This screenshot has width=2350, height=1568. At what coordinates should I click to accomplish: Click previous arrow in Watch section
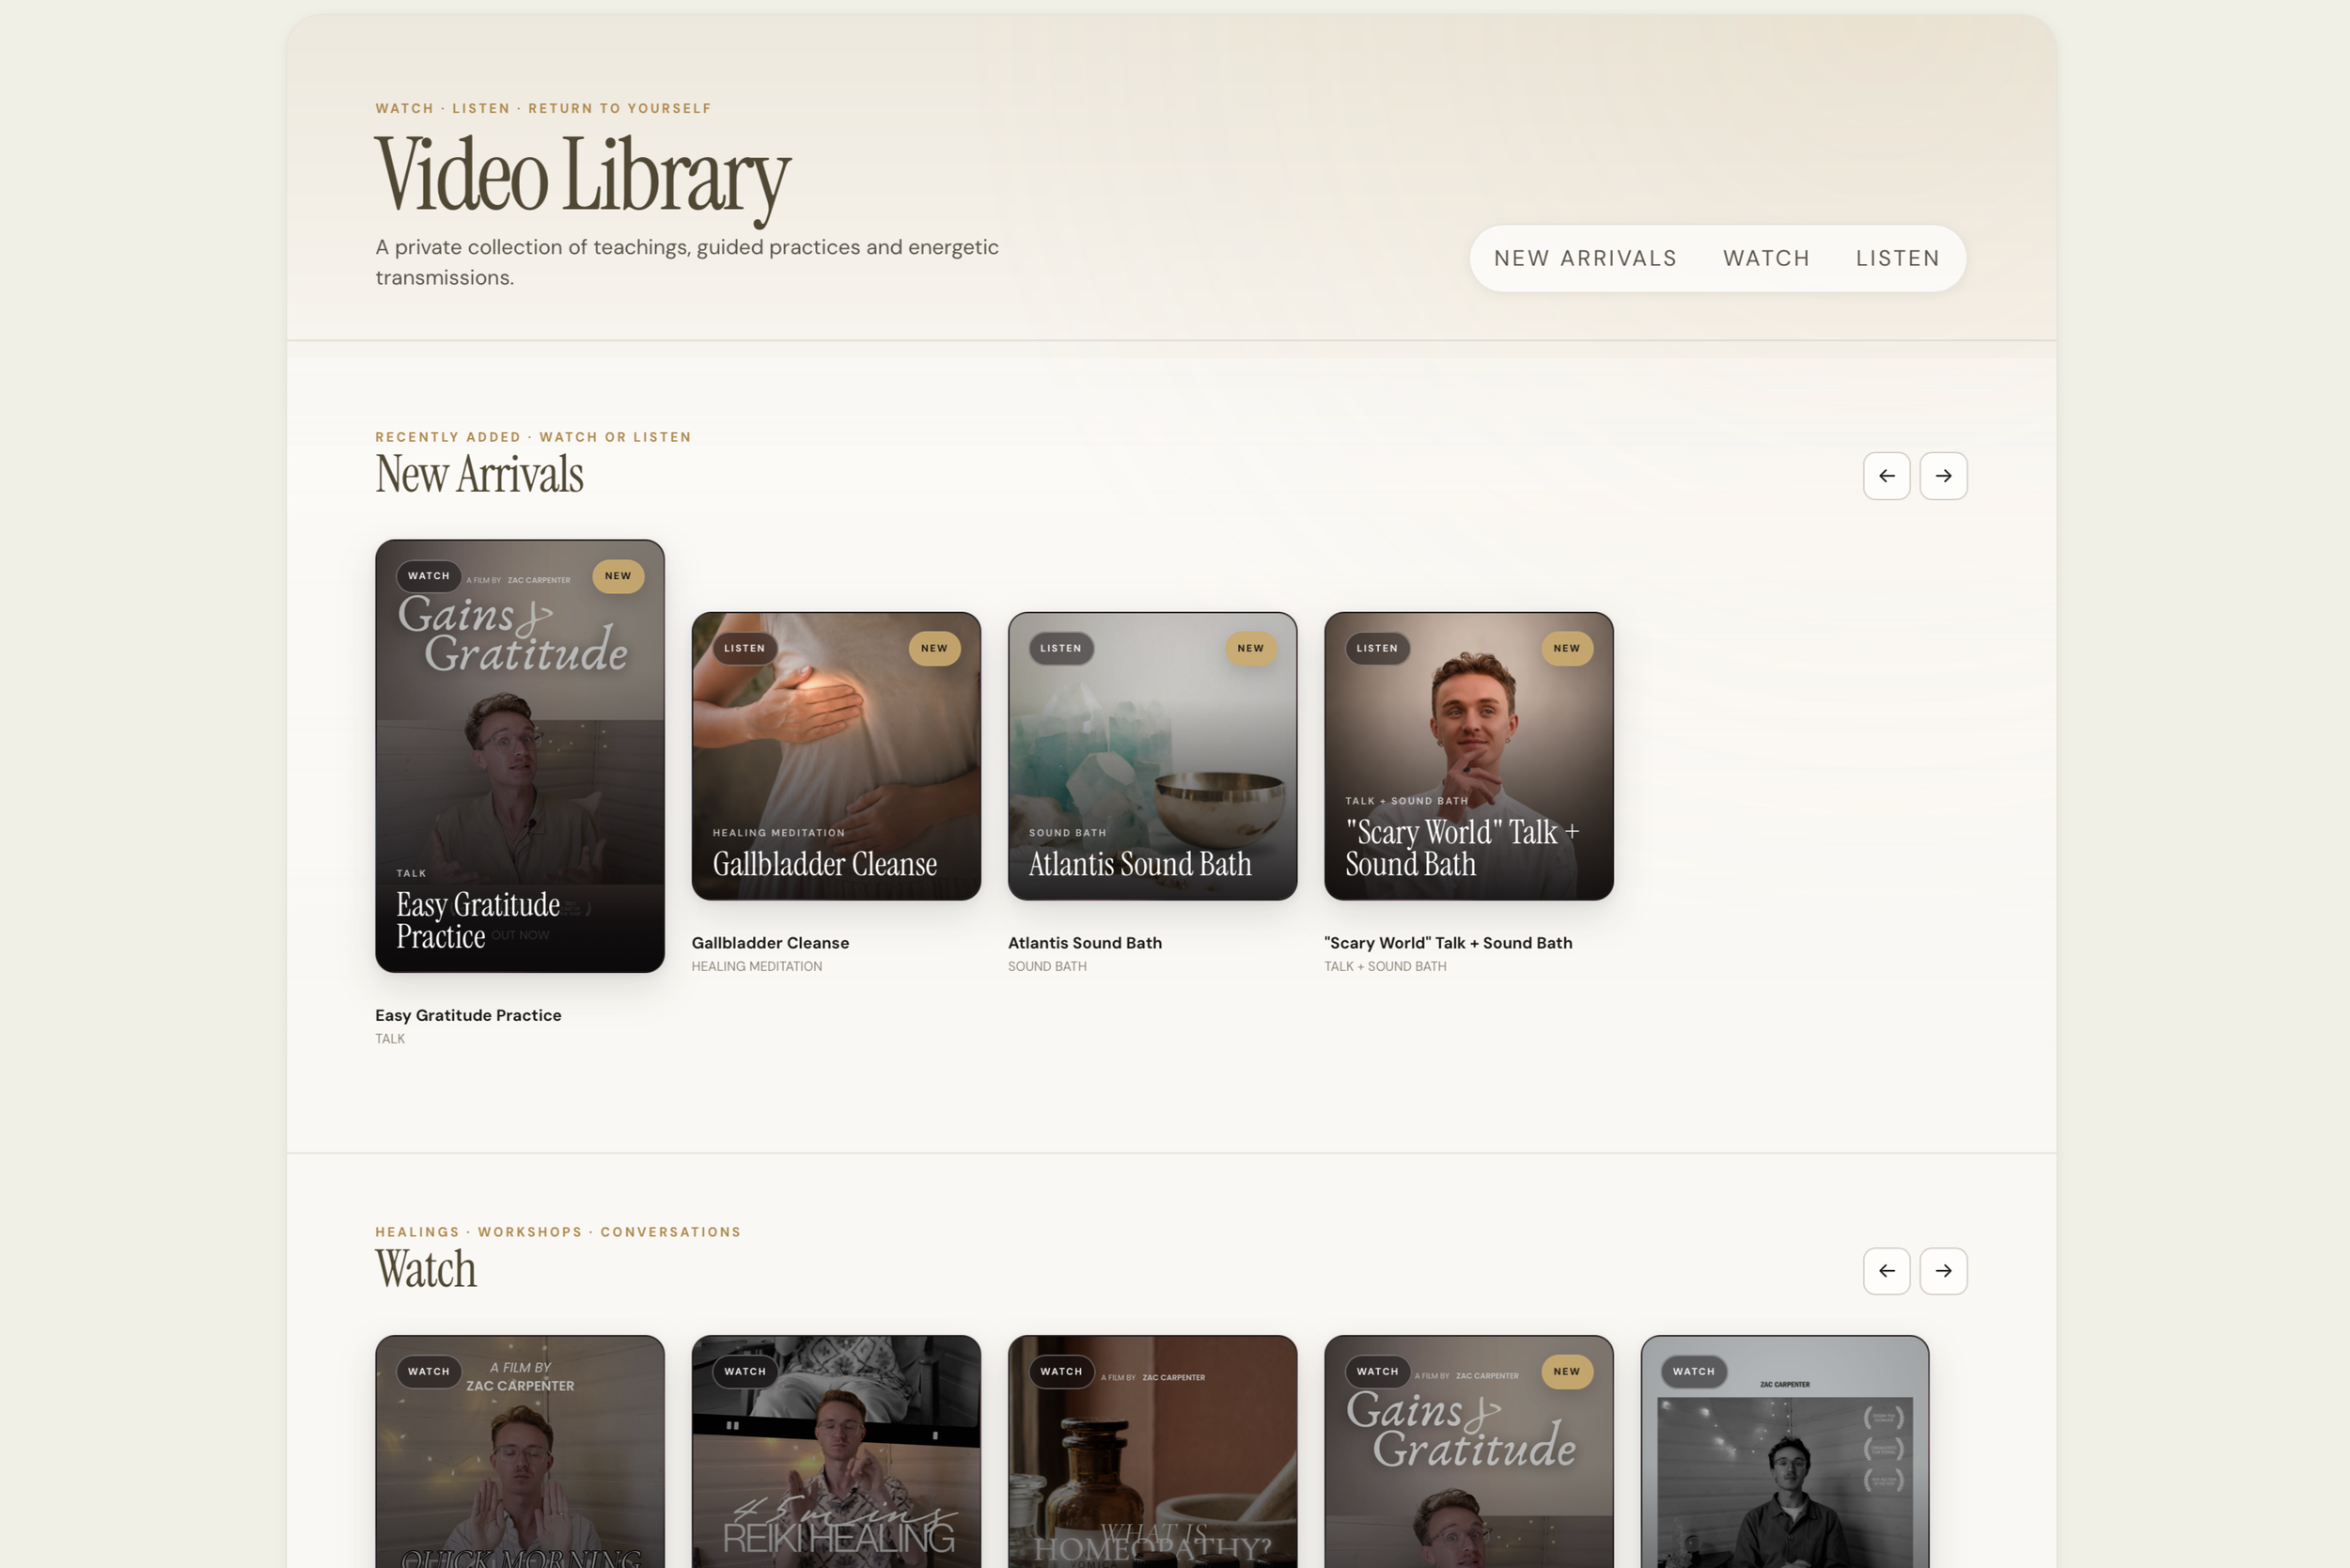tap(1886, 1271)
